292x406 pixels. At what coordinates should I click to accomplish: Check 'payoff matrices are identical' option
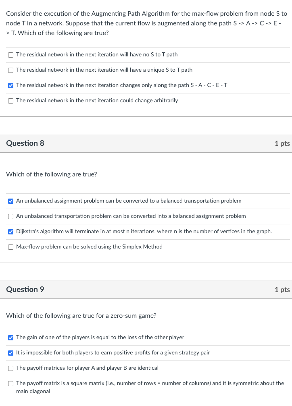10,368
